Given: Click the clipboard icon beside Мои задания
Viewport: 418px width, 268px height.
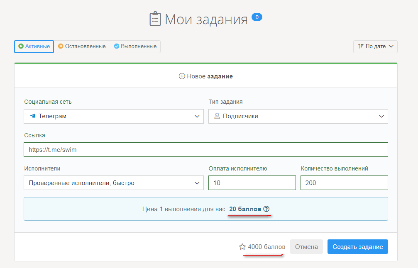Looking at the screenshot, I should pyautogui.click(x=155, y=19).
